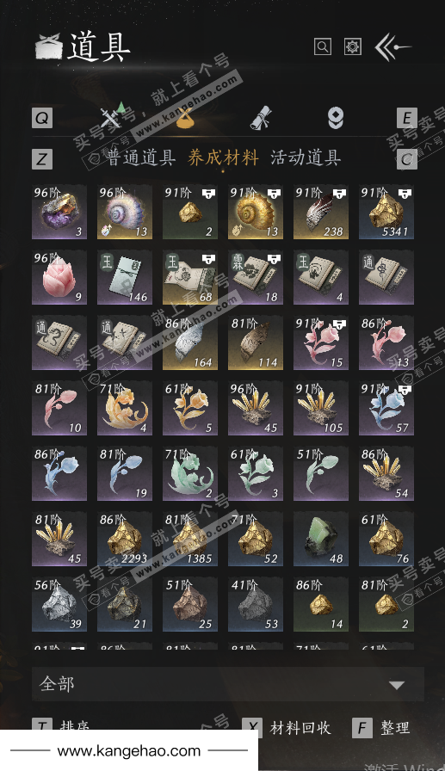Screen dimensions: 445x771
Task: Open the gear settings icon
Action: tap(353, 46)
